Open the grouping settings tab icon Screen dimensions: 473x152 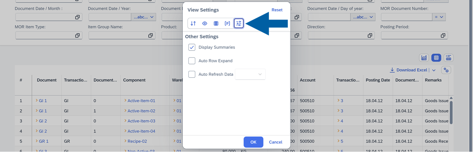point(227,23)
